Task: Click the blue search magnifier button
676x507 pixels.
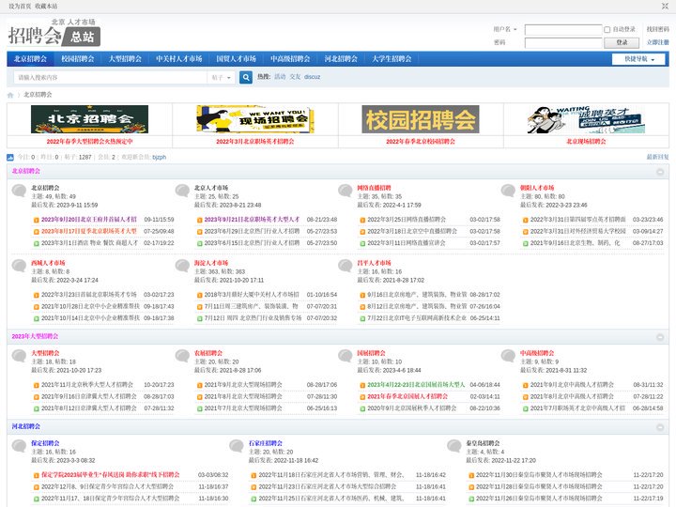Action: (248, 77)
